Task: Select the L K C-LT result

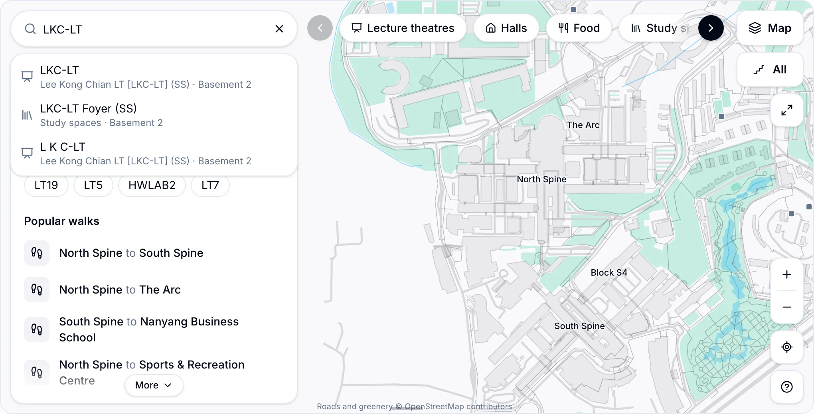Action: click(154, 153)
